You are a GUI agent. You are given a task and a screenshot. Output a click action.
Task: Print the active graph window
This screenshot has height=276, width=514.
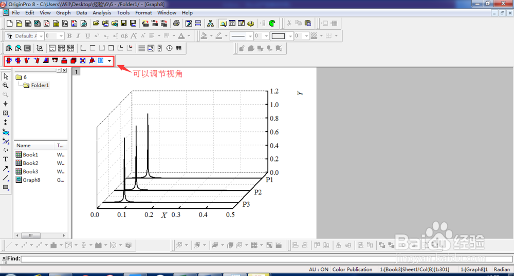click(176, 23)
